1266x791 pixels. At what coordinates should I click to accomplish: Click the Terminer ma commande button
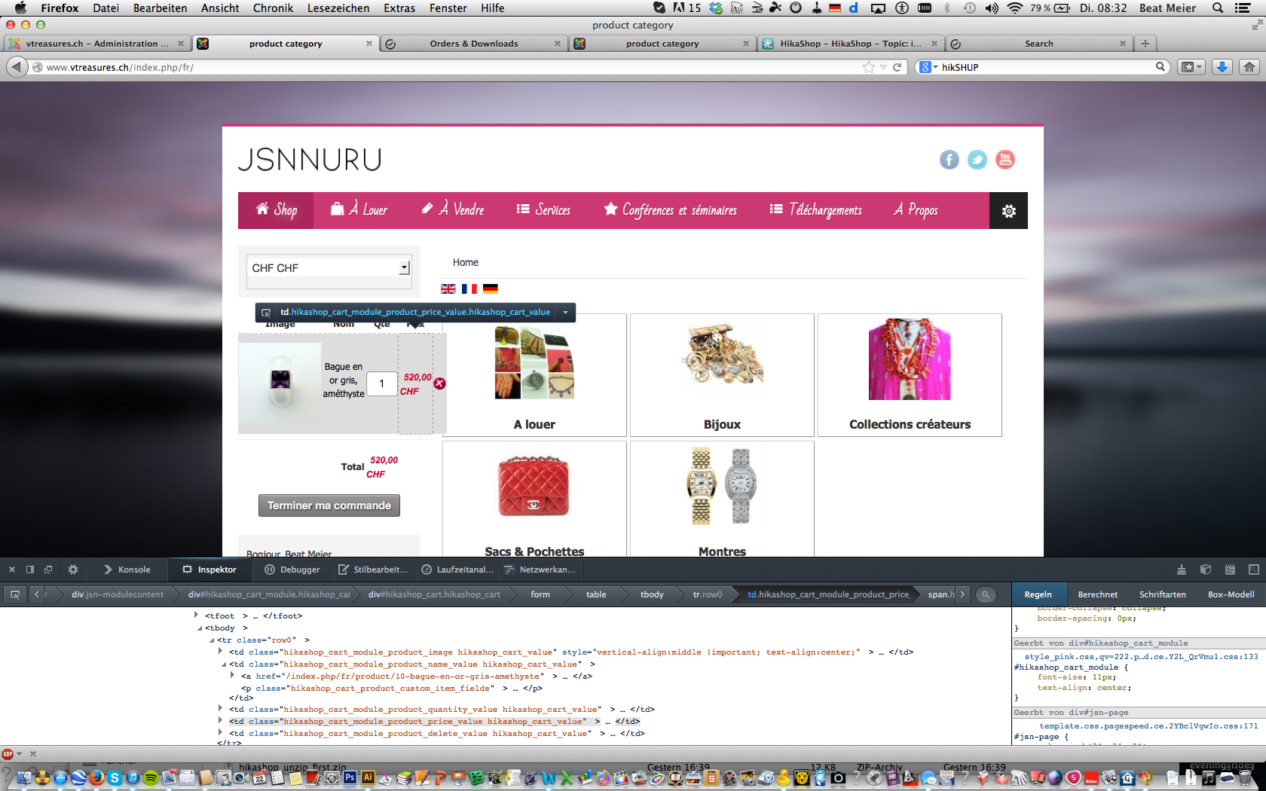pos(329,505)
